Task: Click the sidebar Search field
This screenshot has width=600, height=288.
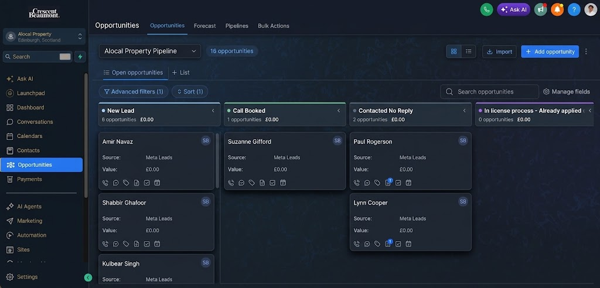Action: (37, 57)
